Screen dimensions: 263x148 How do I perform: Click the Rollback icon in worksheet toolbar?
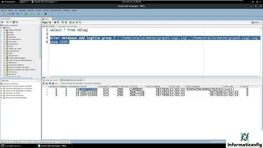pyautogui.click(x=66, y=22)
